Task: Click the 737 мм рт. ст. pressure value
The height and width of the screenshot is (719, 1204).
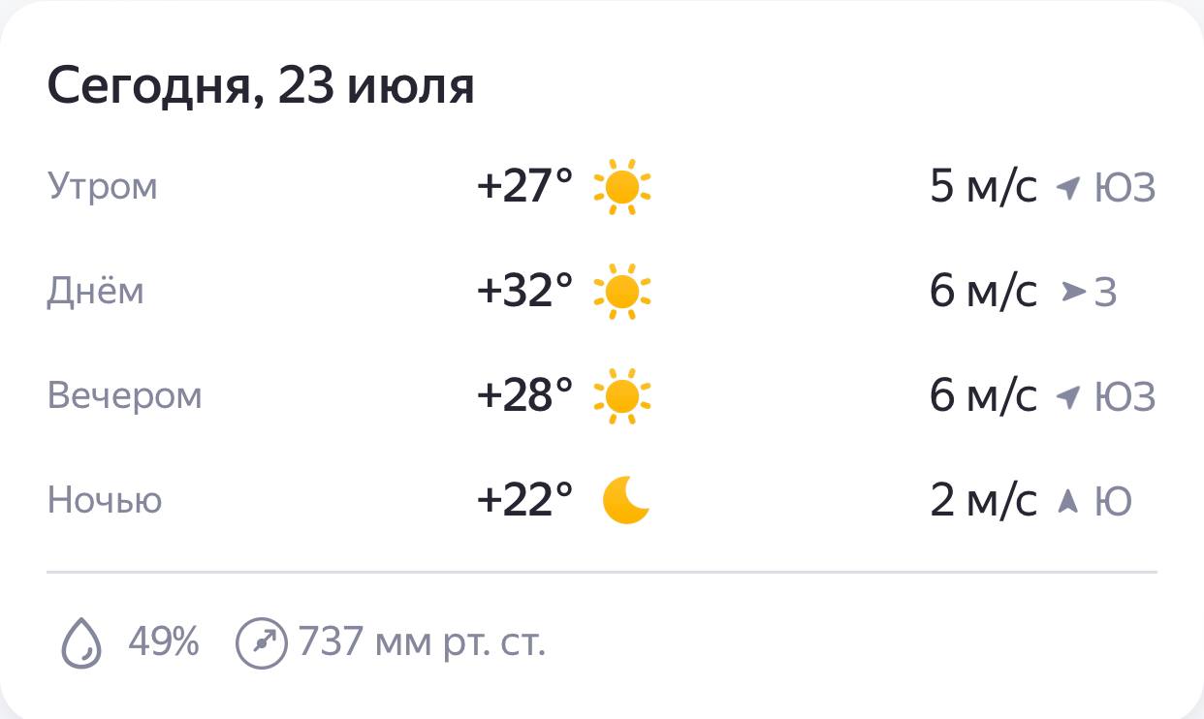Action: (422, 641)
